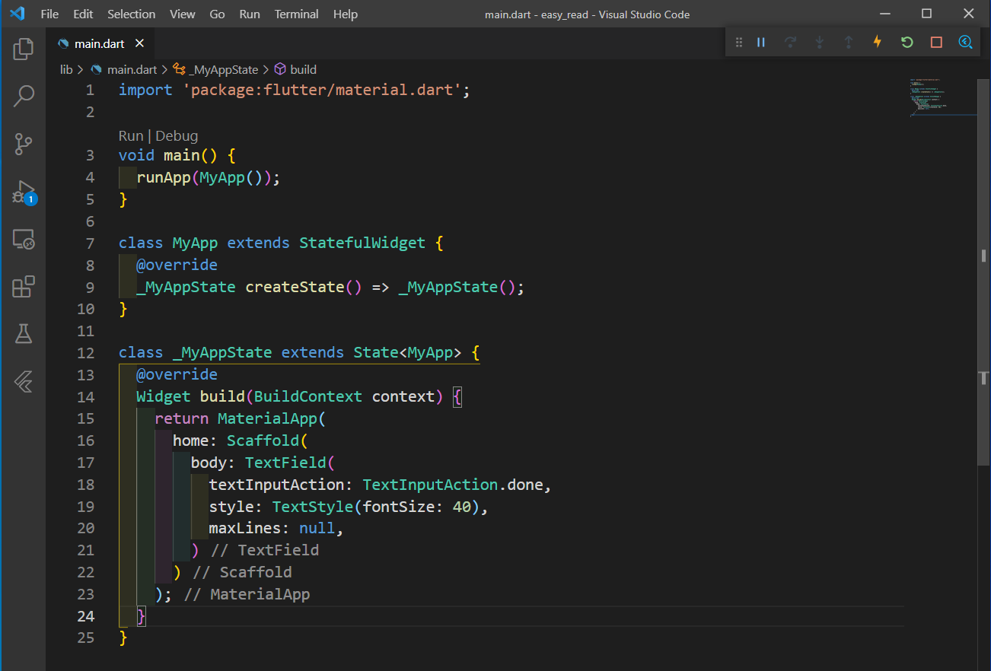Pause the debug session
The height and width of the screenshot is (671, 991).
[x=760, y=43]
